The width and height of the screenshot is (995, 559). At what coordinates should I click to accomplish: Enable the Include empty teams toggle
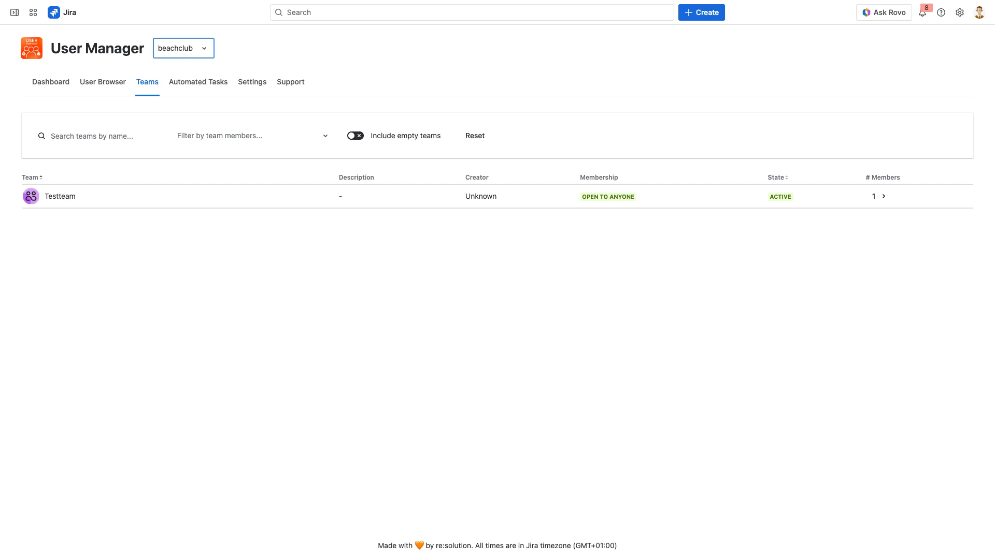[x=356, y=135]
